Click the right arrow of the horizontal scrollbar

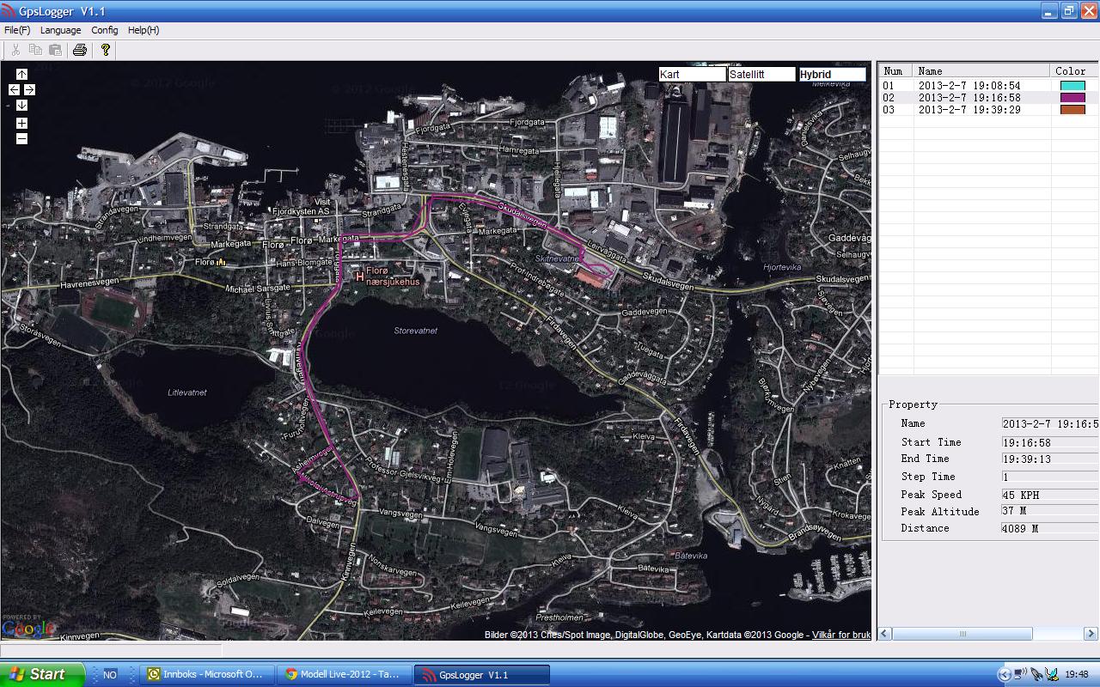(x=1091, y=634)
